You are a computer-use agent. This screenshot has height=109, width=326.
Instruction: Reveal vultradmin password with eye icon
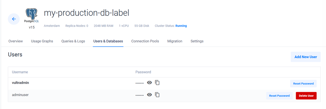[x=150, y=83]
